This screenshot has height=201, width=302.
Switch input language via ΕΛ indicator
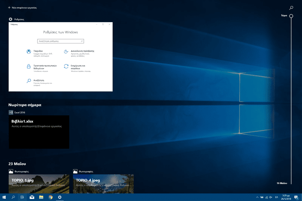277,197
